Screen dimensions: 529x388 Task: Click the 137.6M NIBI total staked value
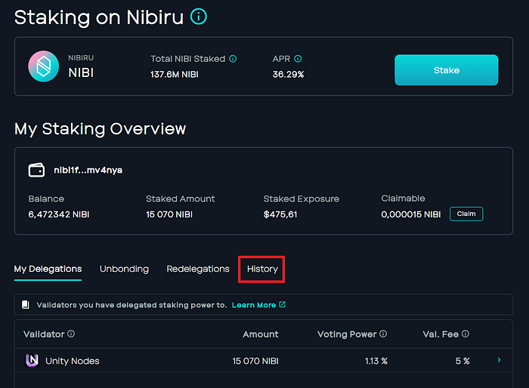(175, 75)
